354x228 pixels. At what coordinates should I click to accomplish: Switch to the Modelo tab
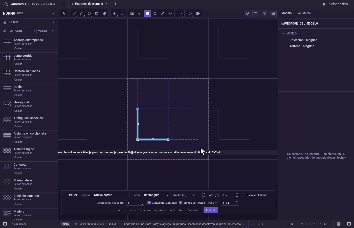286,13
